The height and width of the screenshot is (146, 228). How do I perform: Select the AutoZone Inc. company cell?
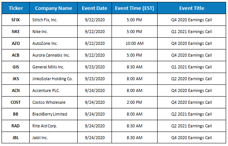click(x=54, y=43)
